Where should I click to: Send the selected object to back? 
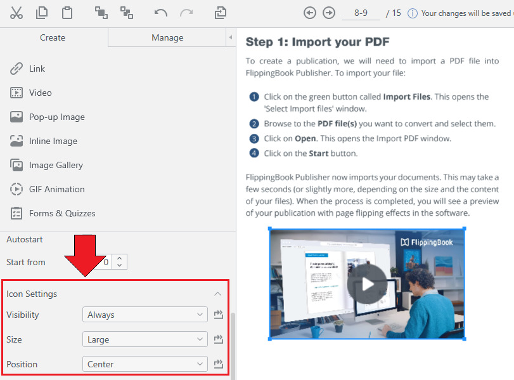127,13
